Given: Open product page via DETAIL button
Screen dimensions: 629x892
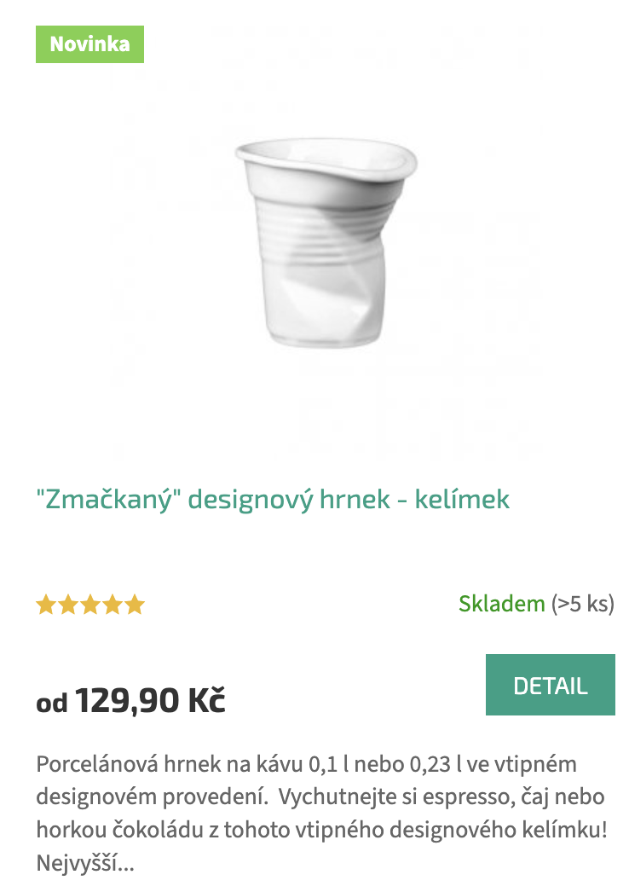Looking at the screenshot, I should [x=551, y=685].
